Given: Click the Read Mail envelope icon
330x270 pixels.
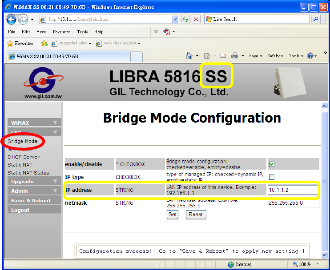Looking at the screenshot, I should click(223, 56).
